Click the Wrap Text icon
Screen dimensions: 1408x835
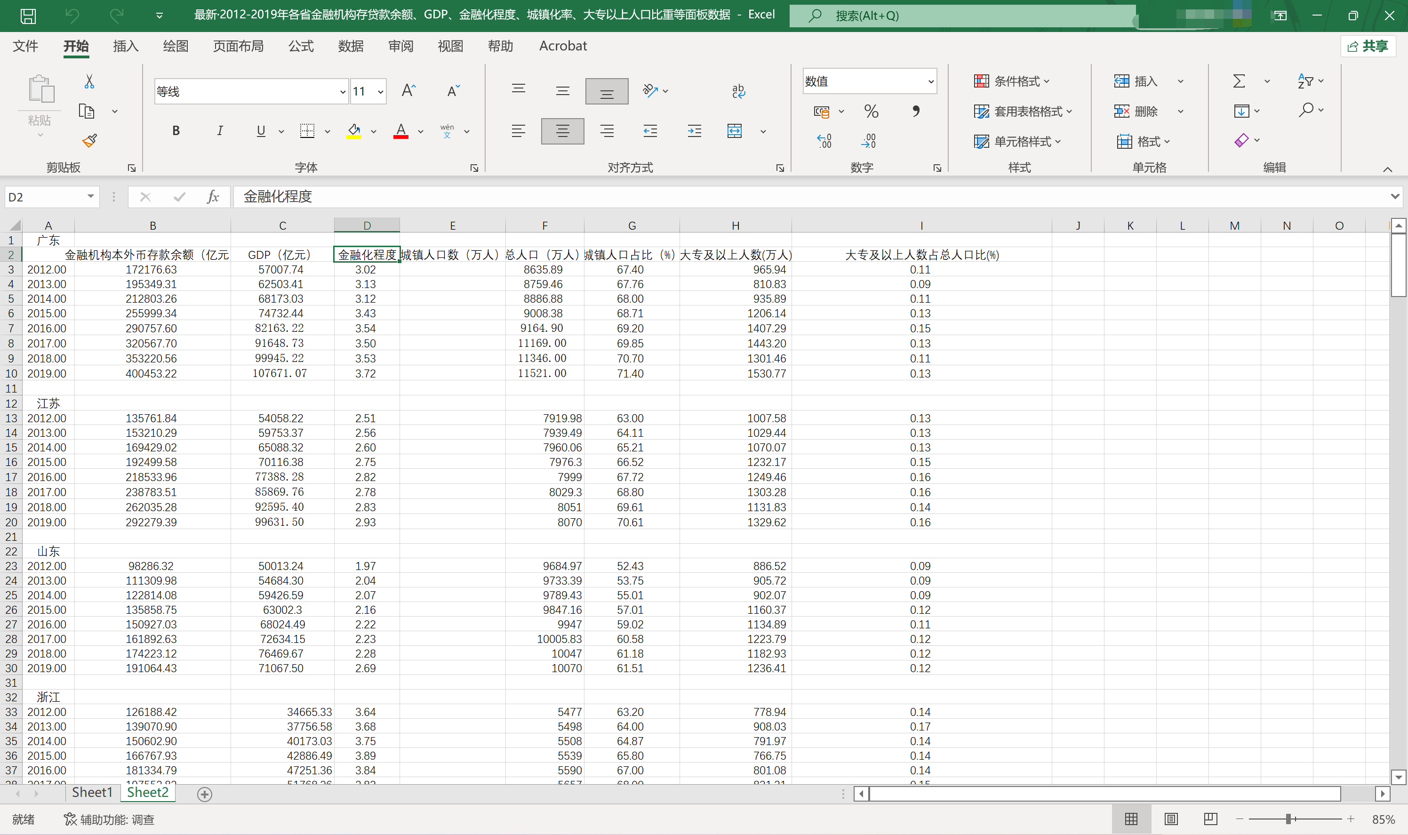tap(738, 91)
